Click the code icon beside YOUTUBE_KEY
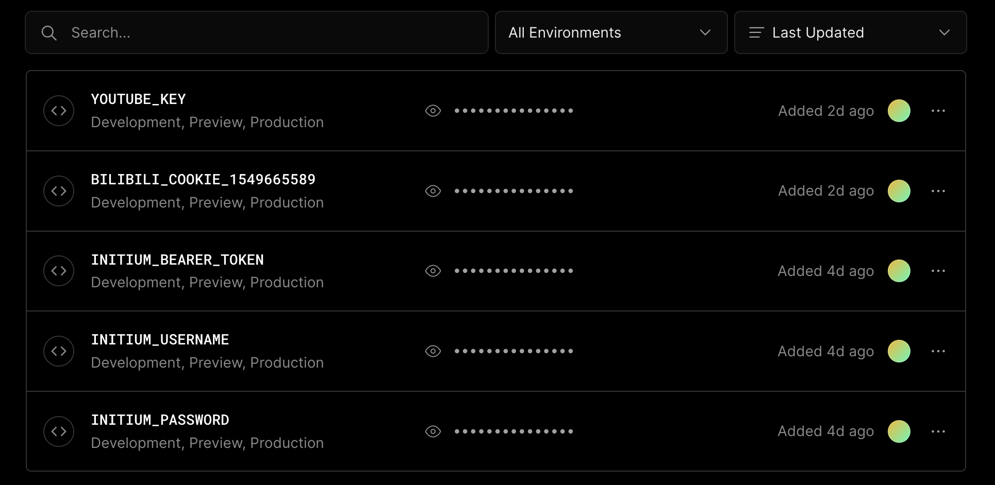 click(59, 111)
